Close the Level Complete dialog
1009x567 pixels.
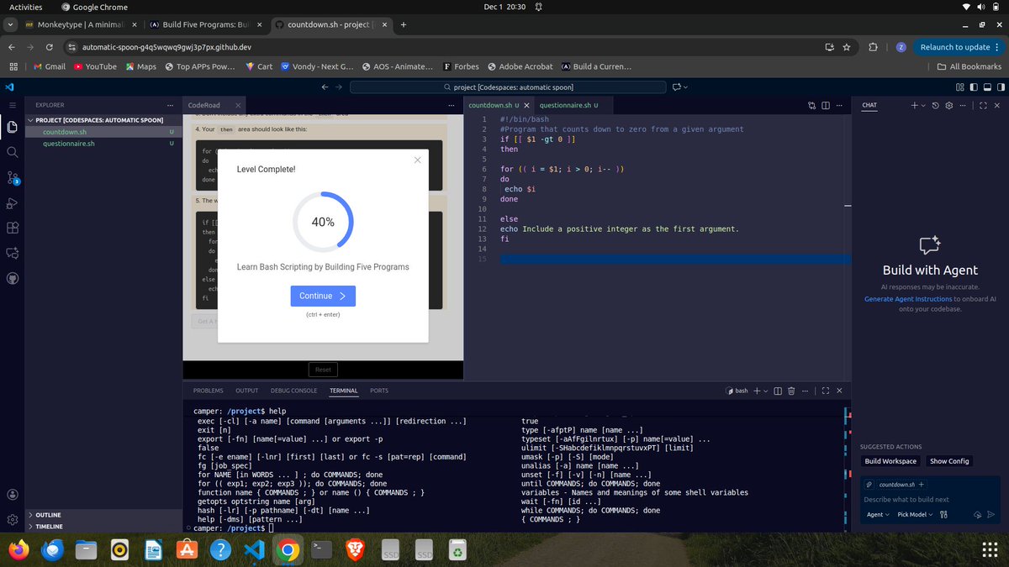pyautogui.click(x=418, y=160)
